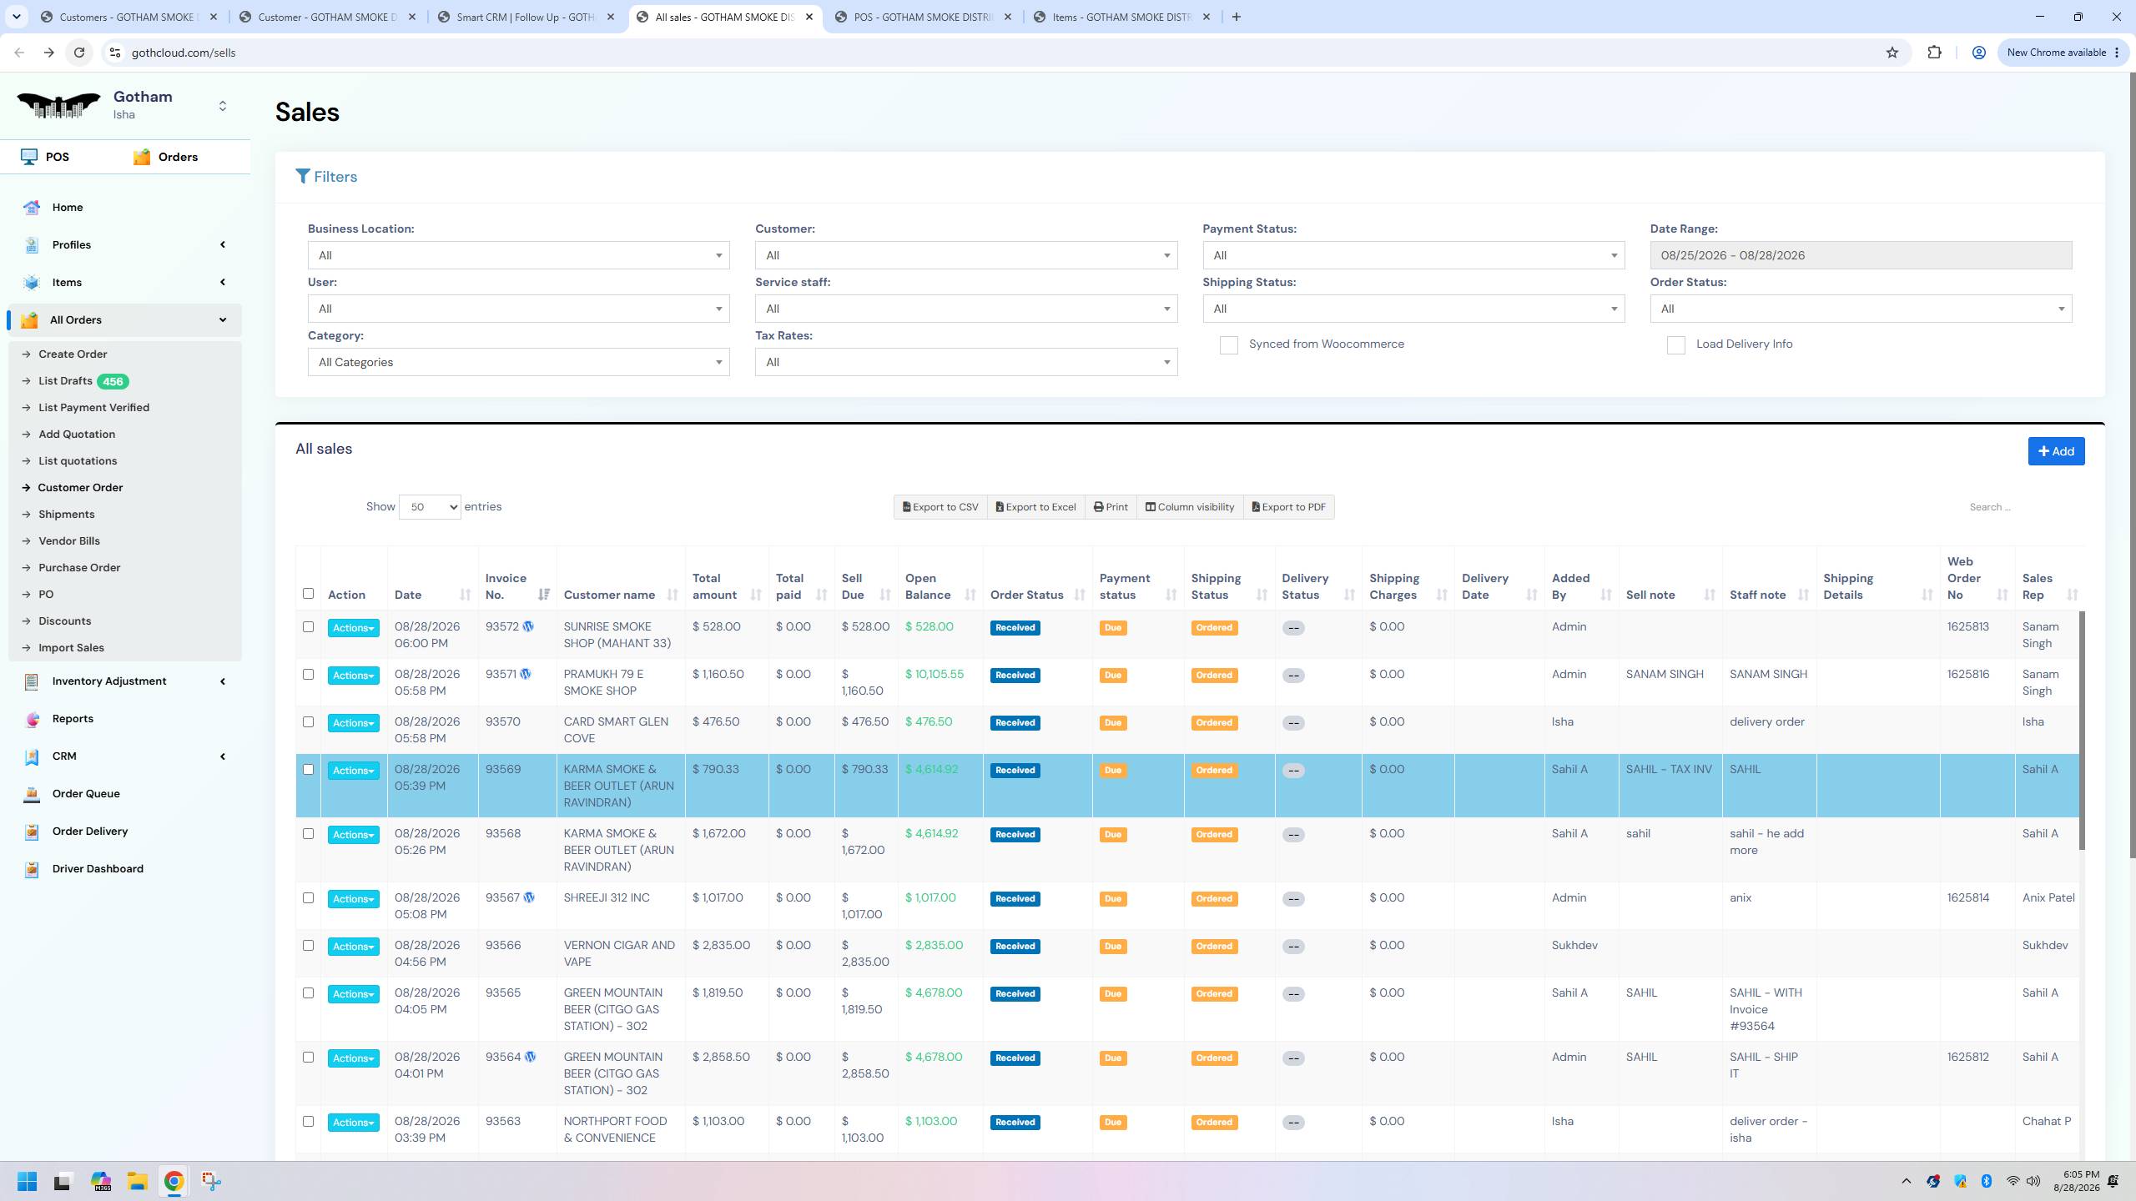This screenshot has width=2136, height=1201.
Task: Click WooCommerce icon next to invoice 93572
Action: 528,626
